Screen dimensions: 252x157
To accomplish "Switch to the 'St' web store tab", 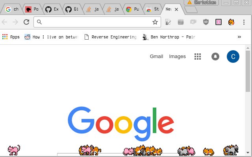I will (152, 9).
